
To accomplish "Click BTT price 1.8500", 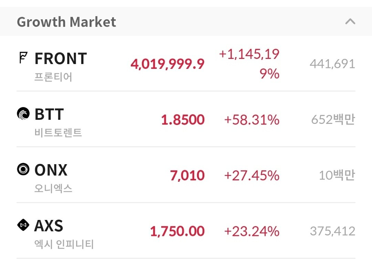I will pos(183,120).
